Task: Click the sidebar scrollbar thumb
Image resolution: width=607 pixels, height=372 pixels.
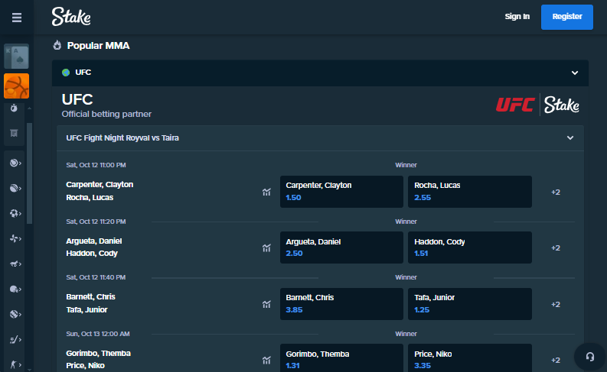Action: tap(29, 173)
